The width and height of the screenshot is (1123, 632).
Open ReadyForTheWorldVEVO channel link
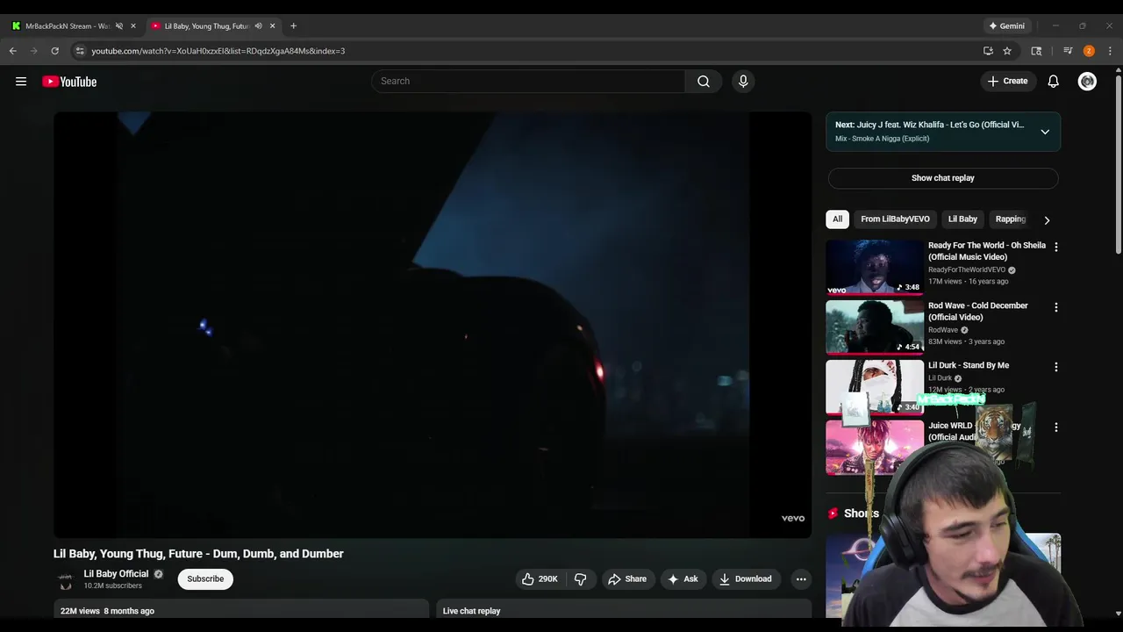pyautogui.click(x=967, y=269)
